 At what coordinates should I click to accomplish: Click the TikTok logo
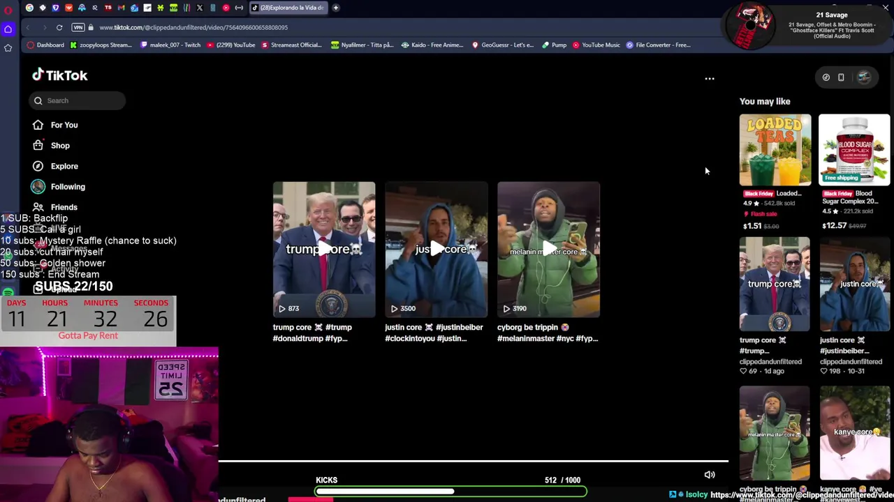(59, 75)
